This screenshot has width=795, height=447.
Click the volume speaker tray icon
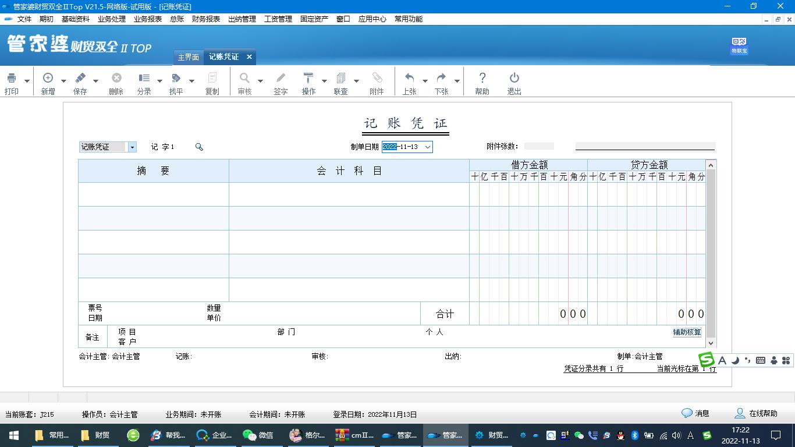(676, 435)
